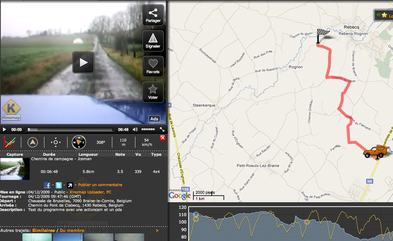Screen dimensions: 393x241
Task: Click the Kinomap Uploader, PC link
Action: click(x=91, y=193)
